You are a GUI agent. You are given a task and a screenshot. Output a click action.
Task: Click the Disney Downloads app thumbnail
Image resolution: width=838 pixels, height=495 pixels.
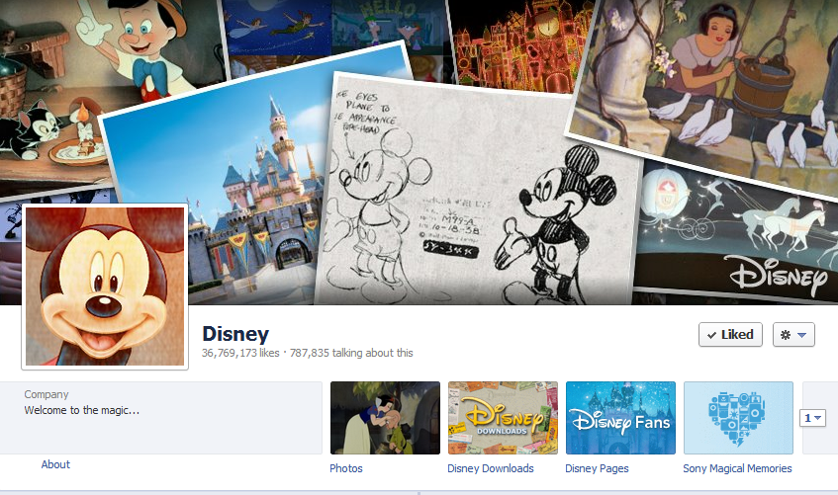coord(503,418)
